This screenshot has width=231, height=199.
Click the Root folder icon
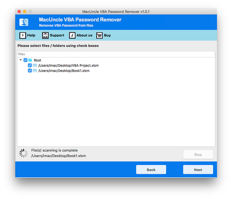click(30, 60)
